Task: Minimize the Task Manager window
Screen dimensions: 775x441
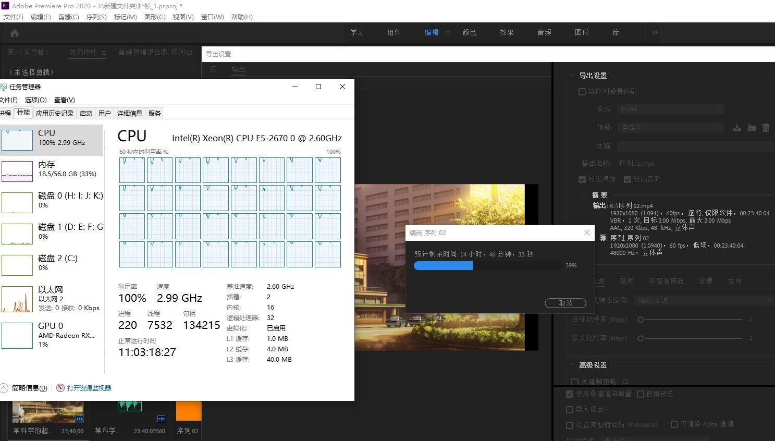Action: point(295,87)
